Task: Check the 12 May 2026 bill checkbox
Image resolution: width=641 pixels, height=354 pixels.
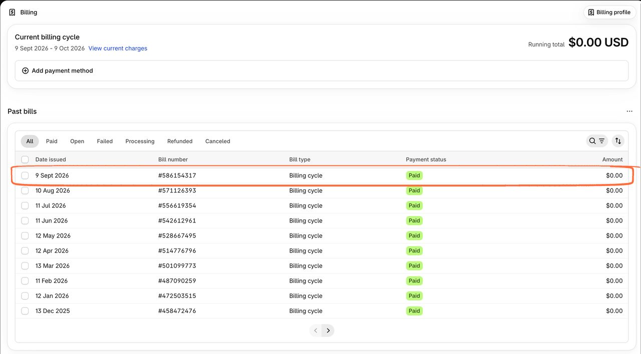Action: pos(25,235)
